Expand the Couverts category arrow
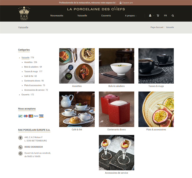 coord(19,95)
